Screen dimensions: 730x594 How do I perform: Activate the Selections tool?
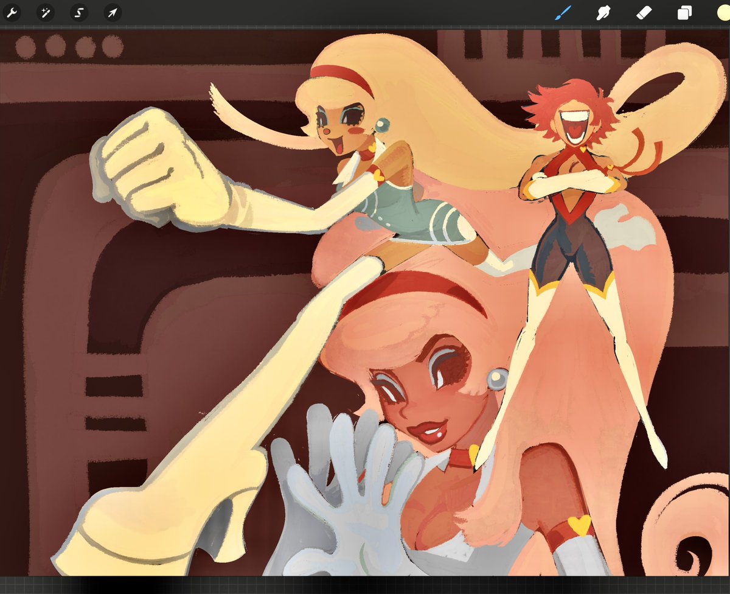(x=79, y=13)
